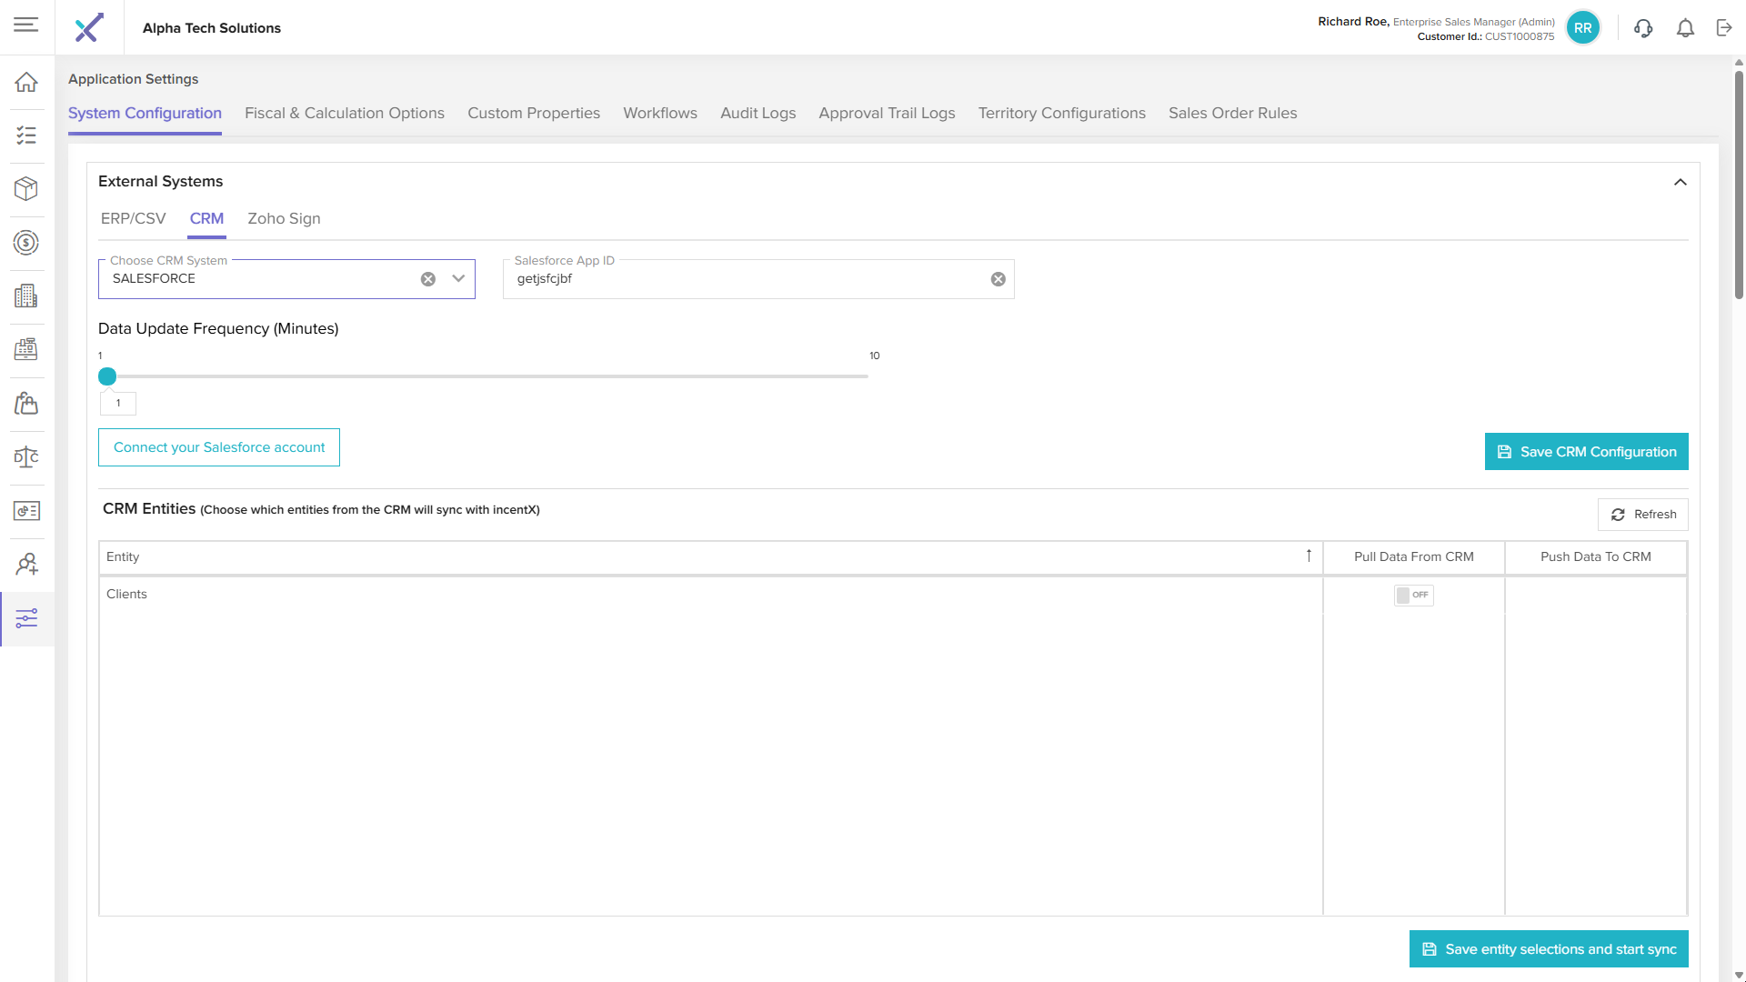This screenshot has width=1746, height=982.
Task: Click Save CRM Configuration button
Action: (x=1586, y=452)
